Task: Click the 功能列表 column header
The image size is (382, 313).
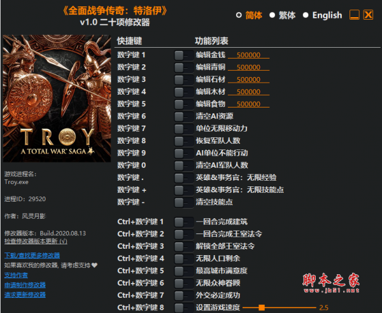Action: pyautogui.click(x=211, y=41)
